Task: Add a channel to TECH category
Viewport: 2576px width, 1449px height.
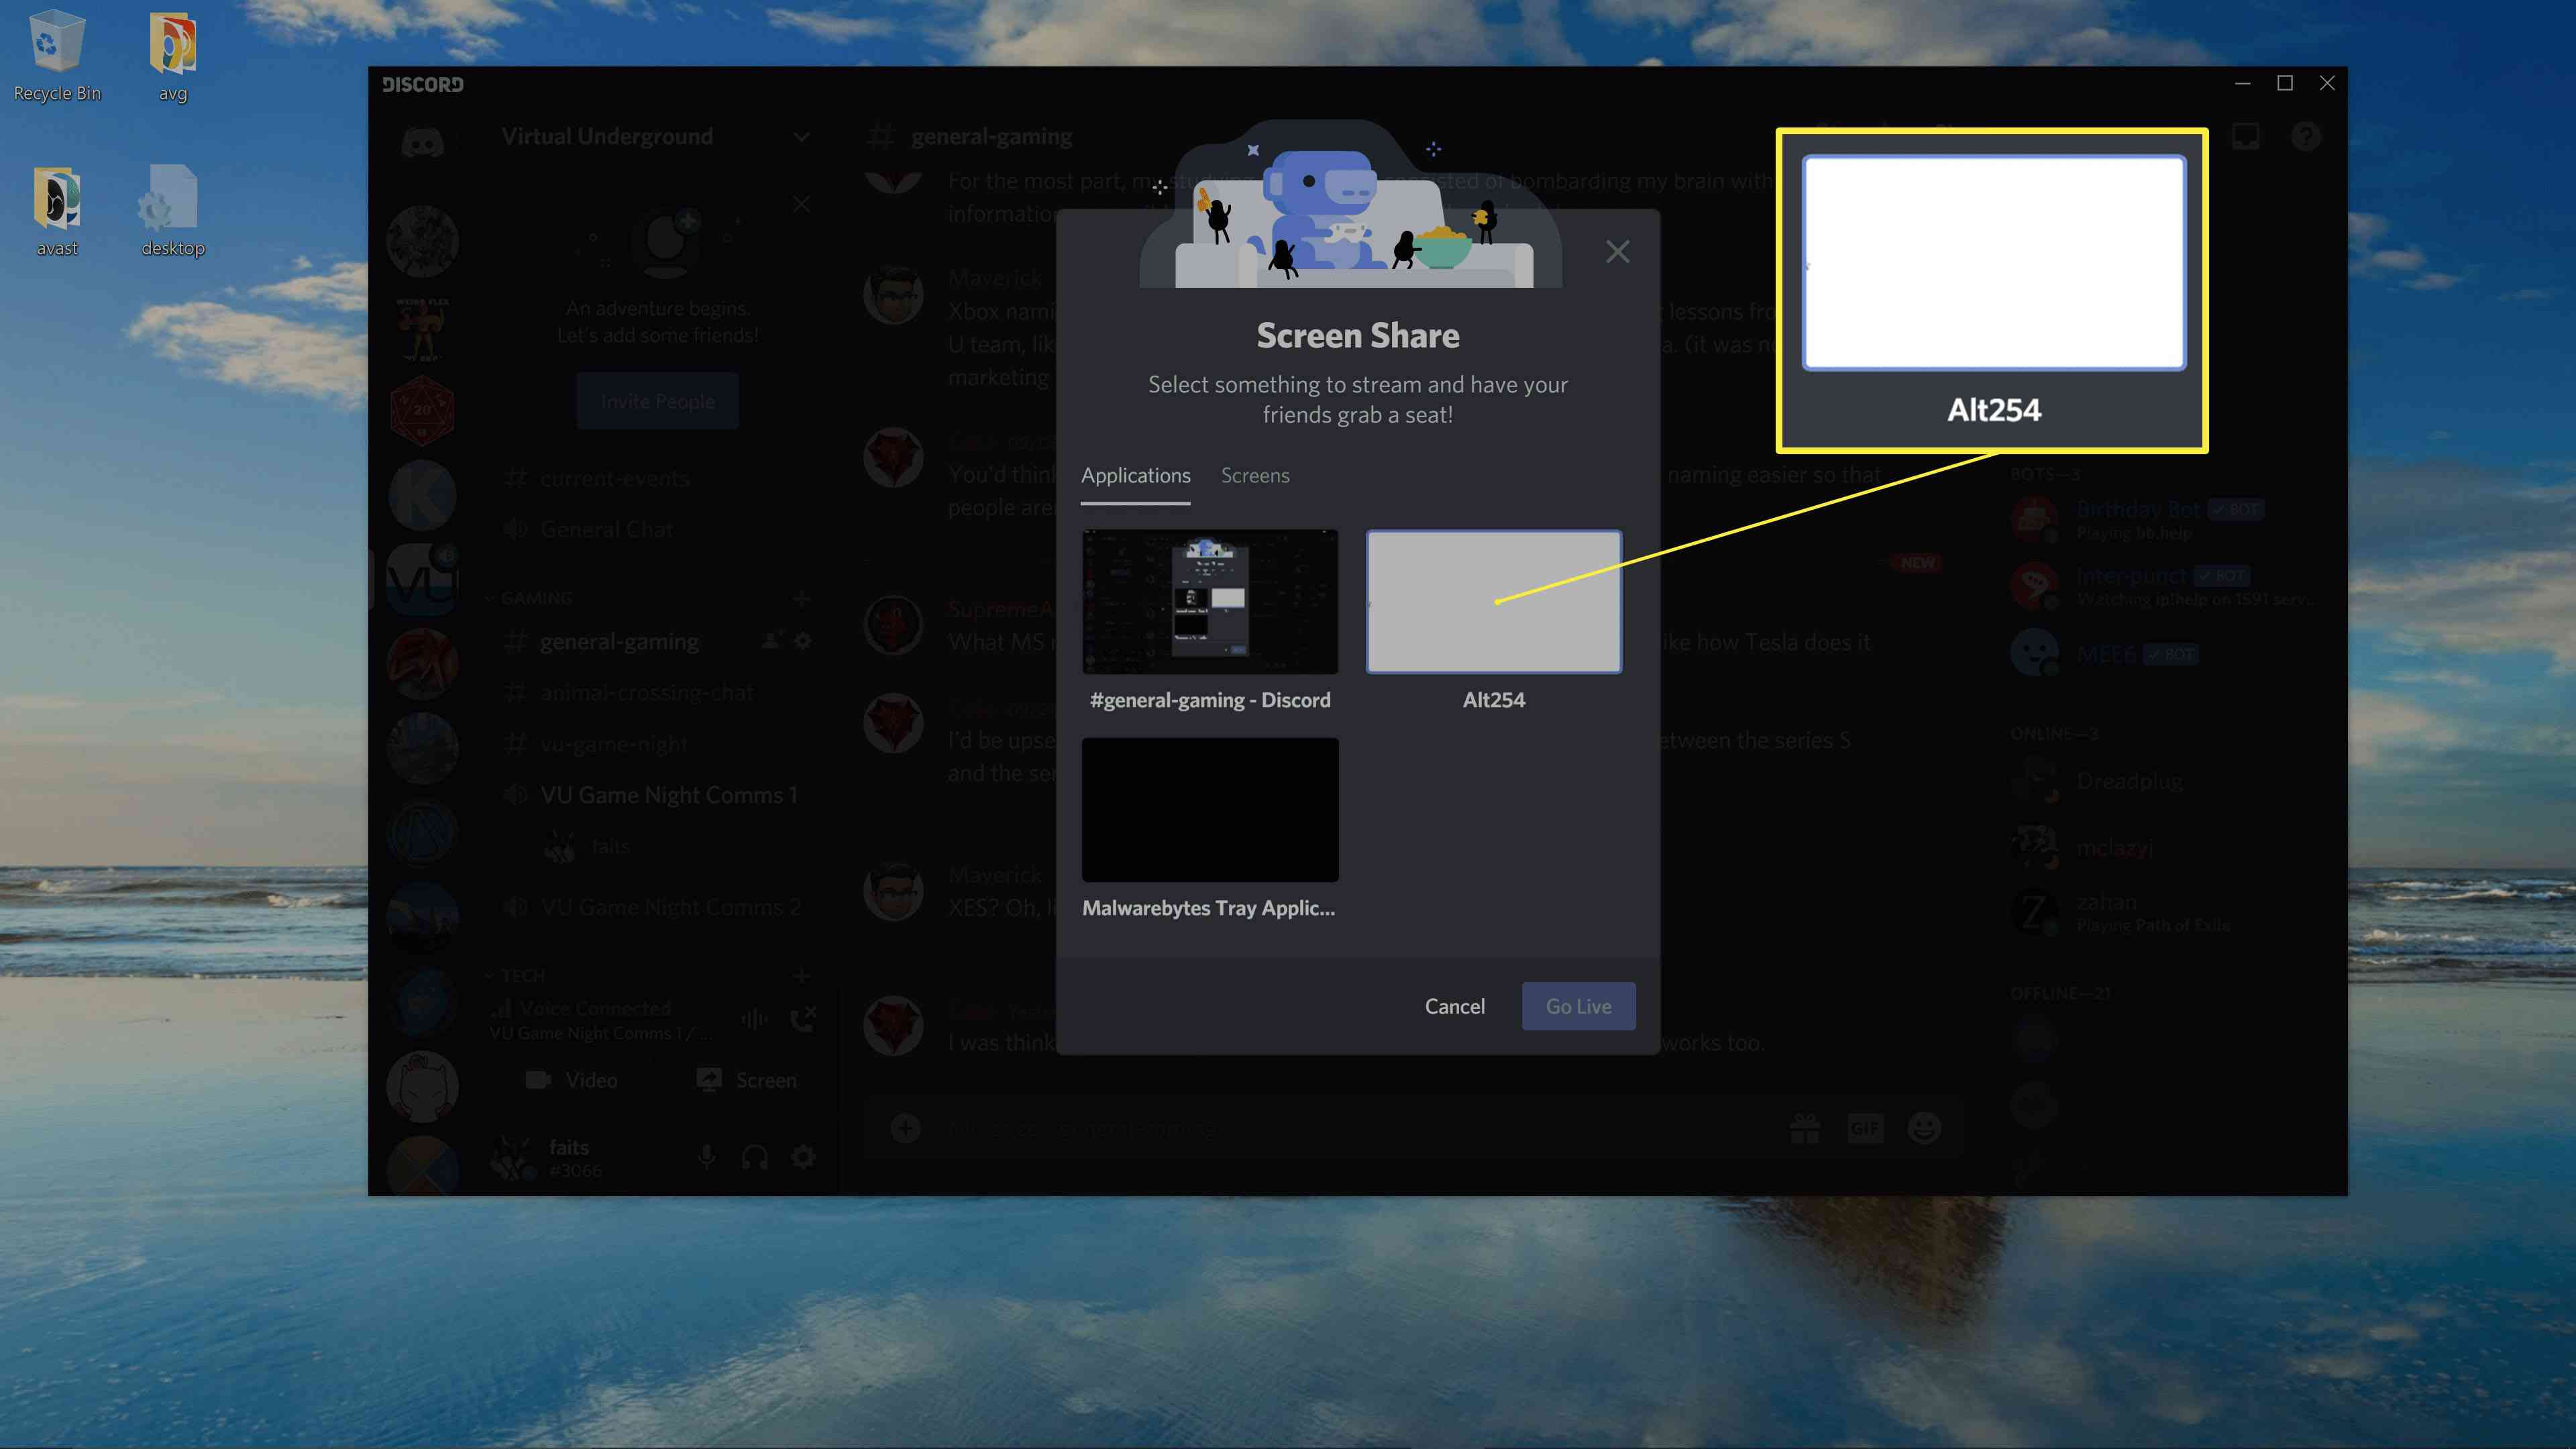Action: click(801, 975)
